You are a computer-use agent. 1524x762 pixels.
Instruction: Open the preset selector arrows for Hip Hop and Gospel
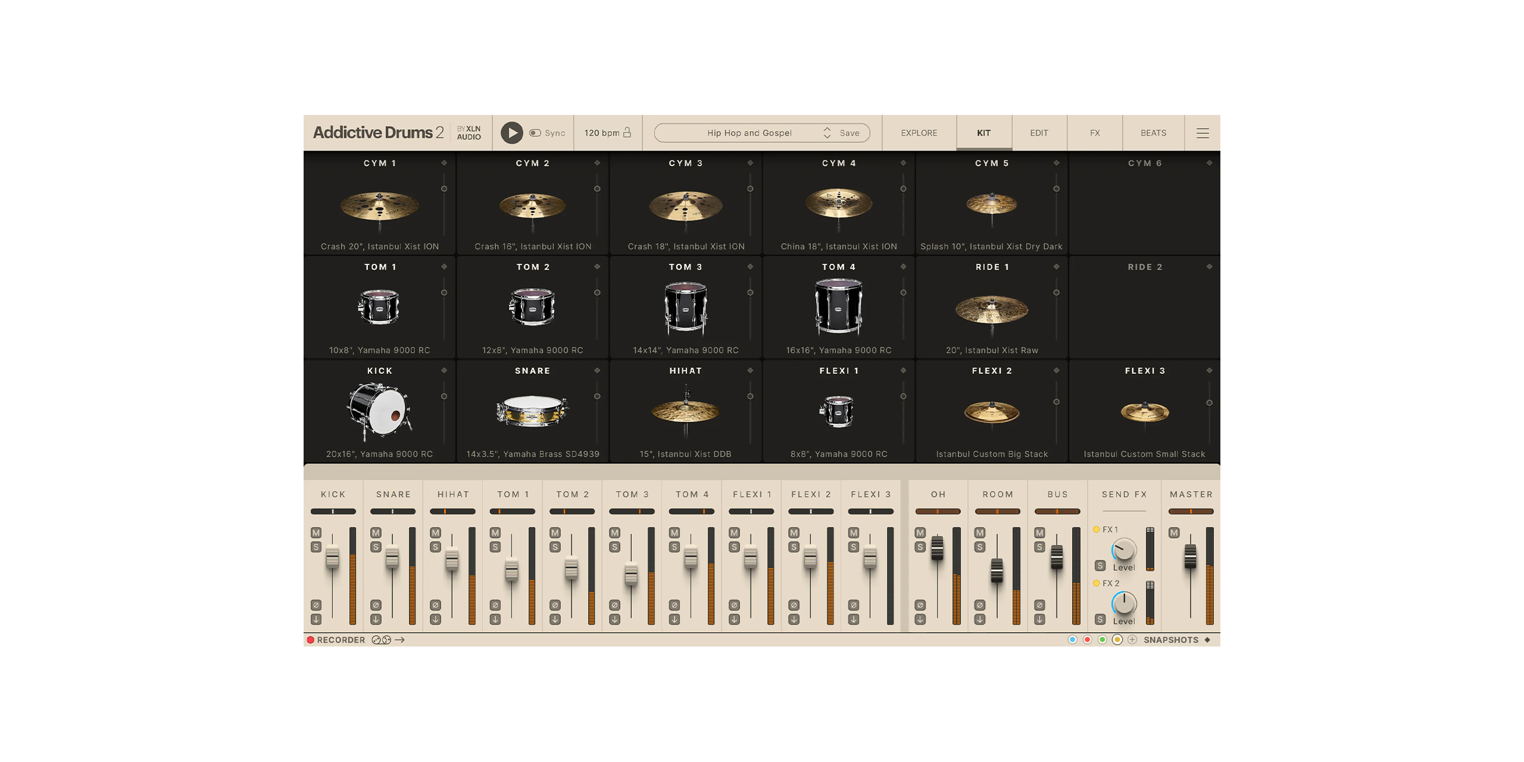click(826, 133)
